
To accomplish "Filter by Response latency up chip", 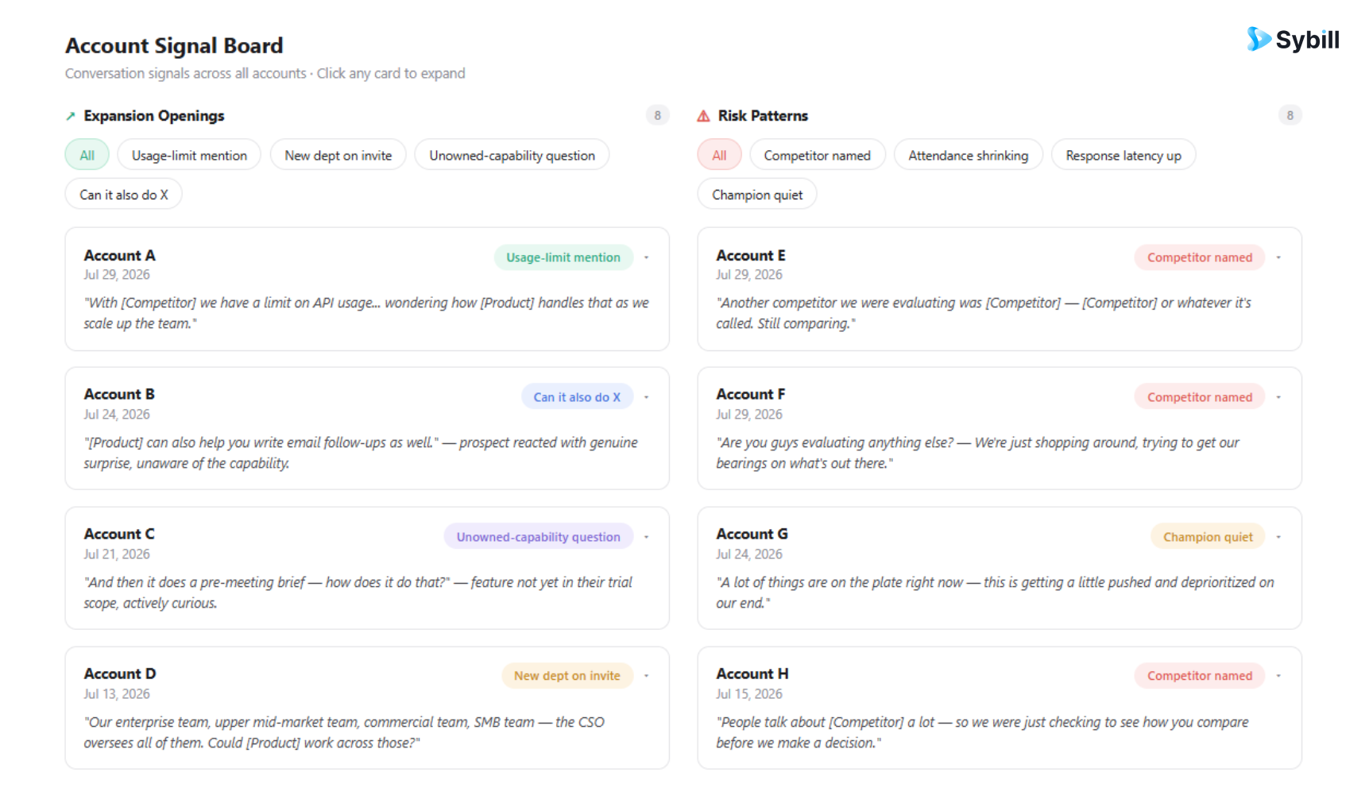I will (1123, 155).
